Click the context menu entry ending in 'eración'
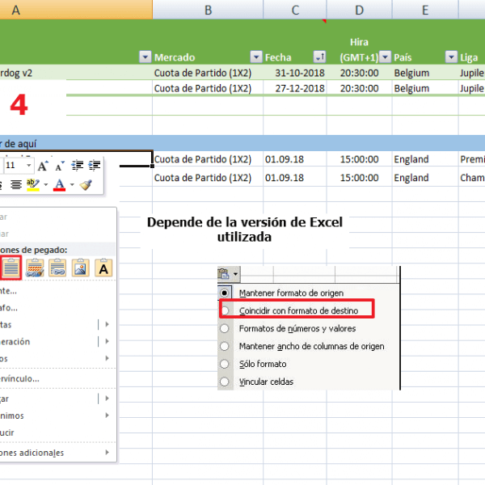This screenshot has width=485, height=485. coord(58,341)
